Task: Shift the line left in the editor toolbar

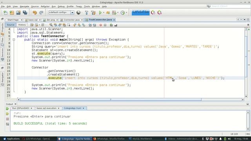Action: (x=90, y=25)
